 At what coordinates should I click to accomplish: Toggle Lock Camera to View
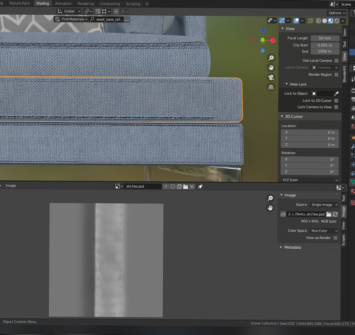click(x=336, y=107)
